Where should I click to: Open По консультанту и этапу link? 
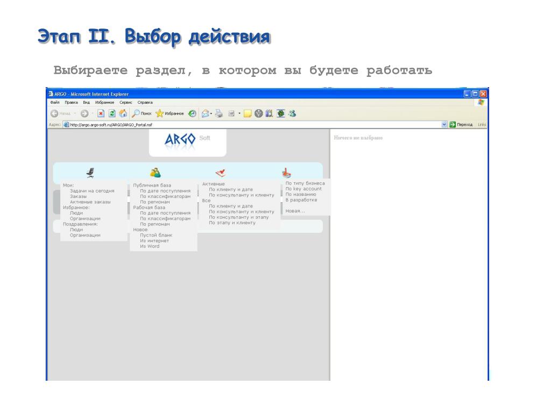[238, 217]
